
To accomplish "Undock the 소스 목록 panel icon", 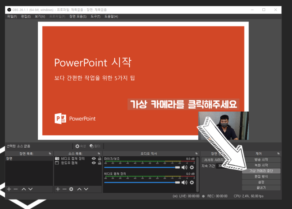I will 99,153.
